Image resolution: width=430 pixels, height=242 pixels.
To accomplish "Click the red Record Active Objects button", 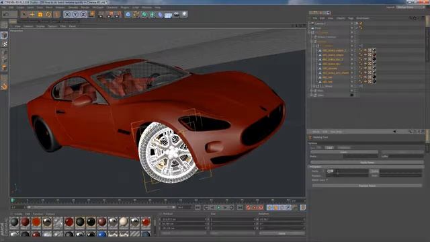I will pos(249,208).
